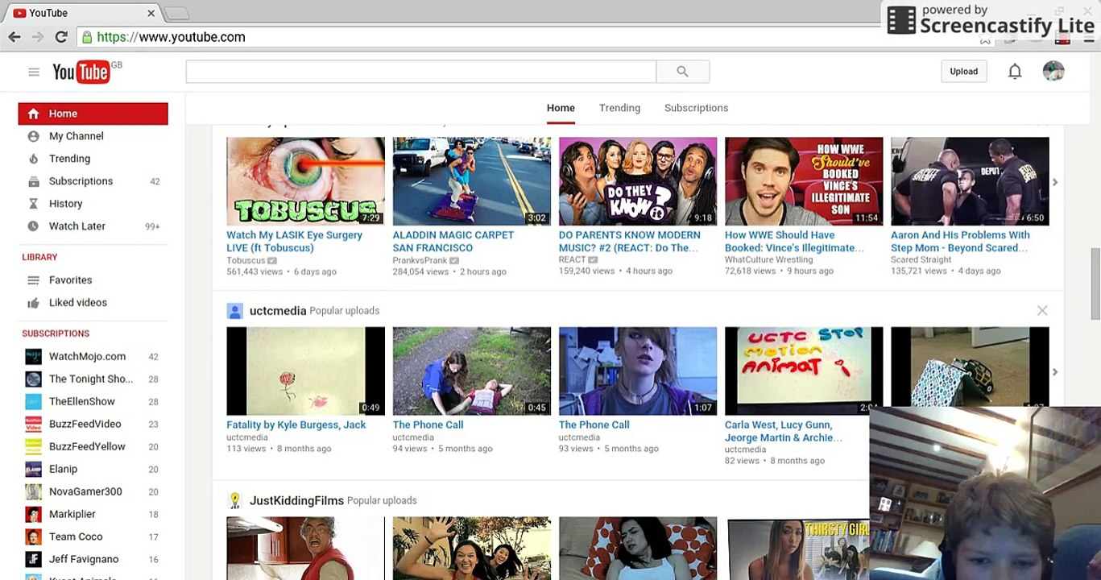This screenshot has width=1101, height=580.
Task: Close the YouTube browser tab
Action: pyautogui.click(x=151, y=13)
